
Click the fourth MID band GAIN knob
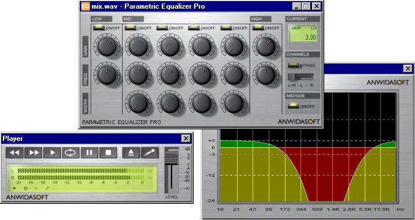[x=234, y=46]
